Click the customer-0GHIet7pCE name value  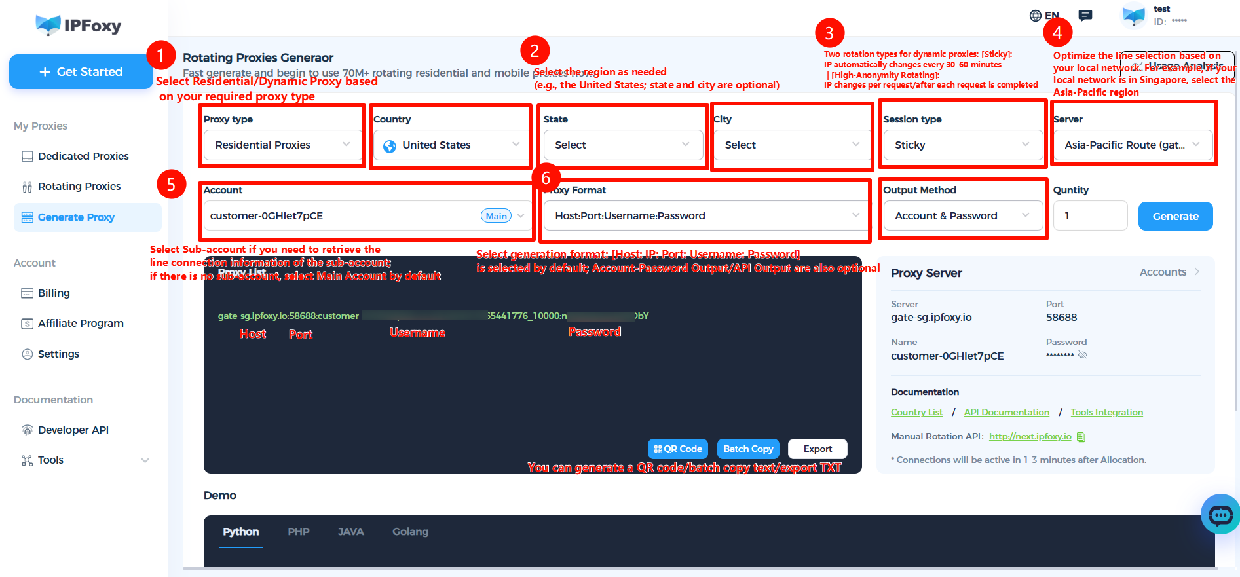pyautogui.click(x=947, y=356)
